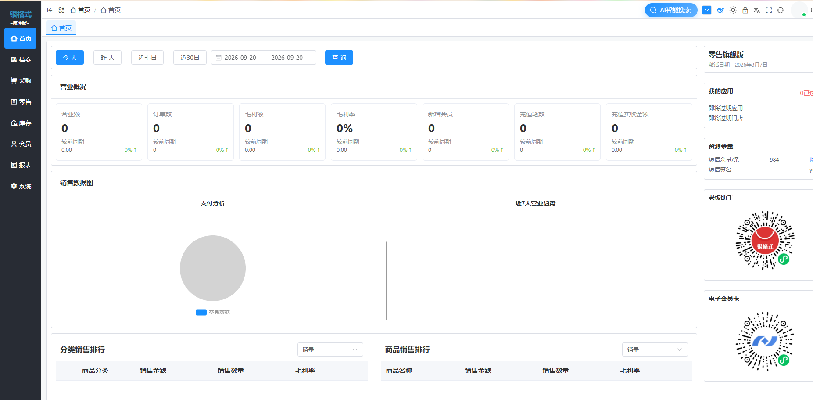Select 近30日 date filter

(x=190, y=58)
